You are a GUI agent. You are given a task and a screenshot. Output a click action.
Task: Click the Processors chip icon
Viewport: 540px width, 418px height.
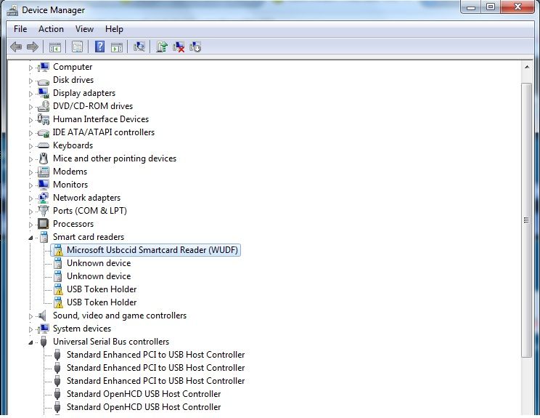click(44, 224)
